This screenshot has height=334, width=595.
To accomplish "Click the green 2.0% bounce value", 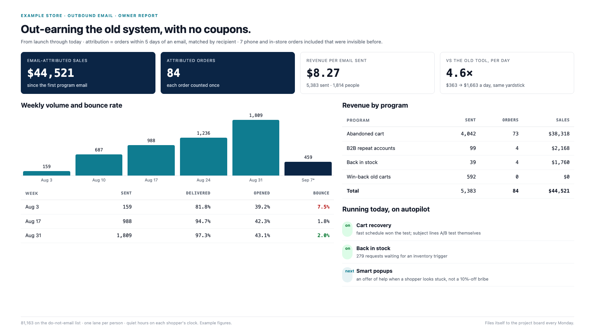I will point(323,235).
